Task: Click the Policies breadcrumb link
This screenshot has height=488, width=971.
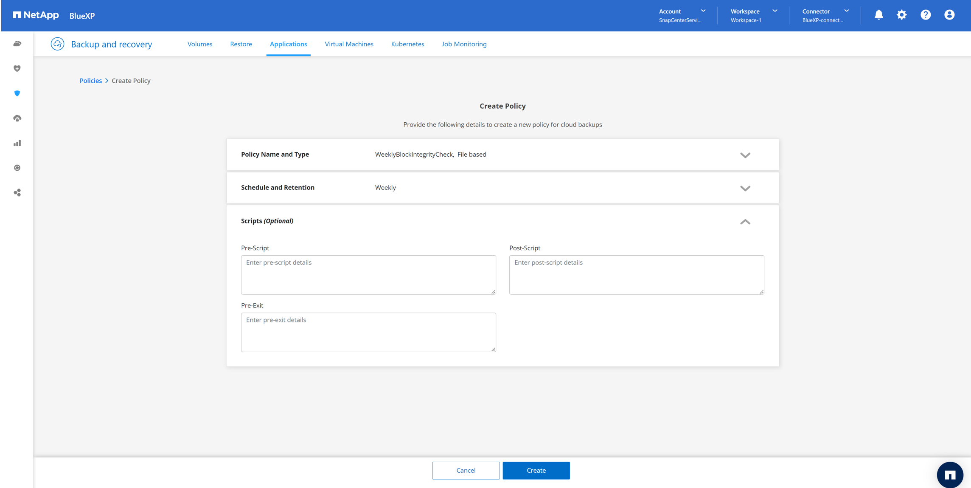Action: (90, 81)
